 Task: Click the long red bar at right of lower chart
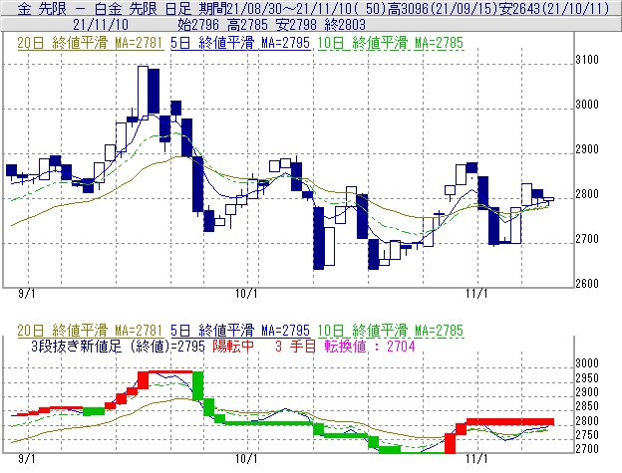tap(510, 422)
